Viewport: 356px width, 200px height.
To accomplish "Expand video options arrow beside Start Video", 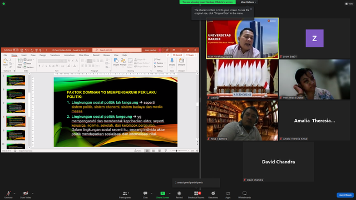I will pyautogui.click(x=33, y=193).
